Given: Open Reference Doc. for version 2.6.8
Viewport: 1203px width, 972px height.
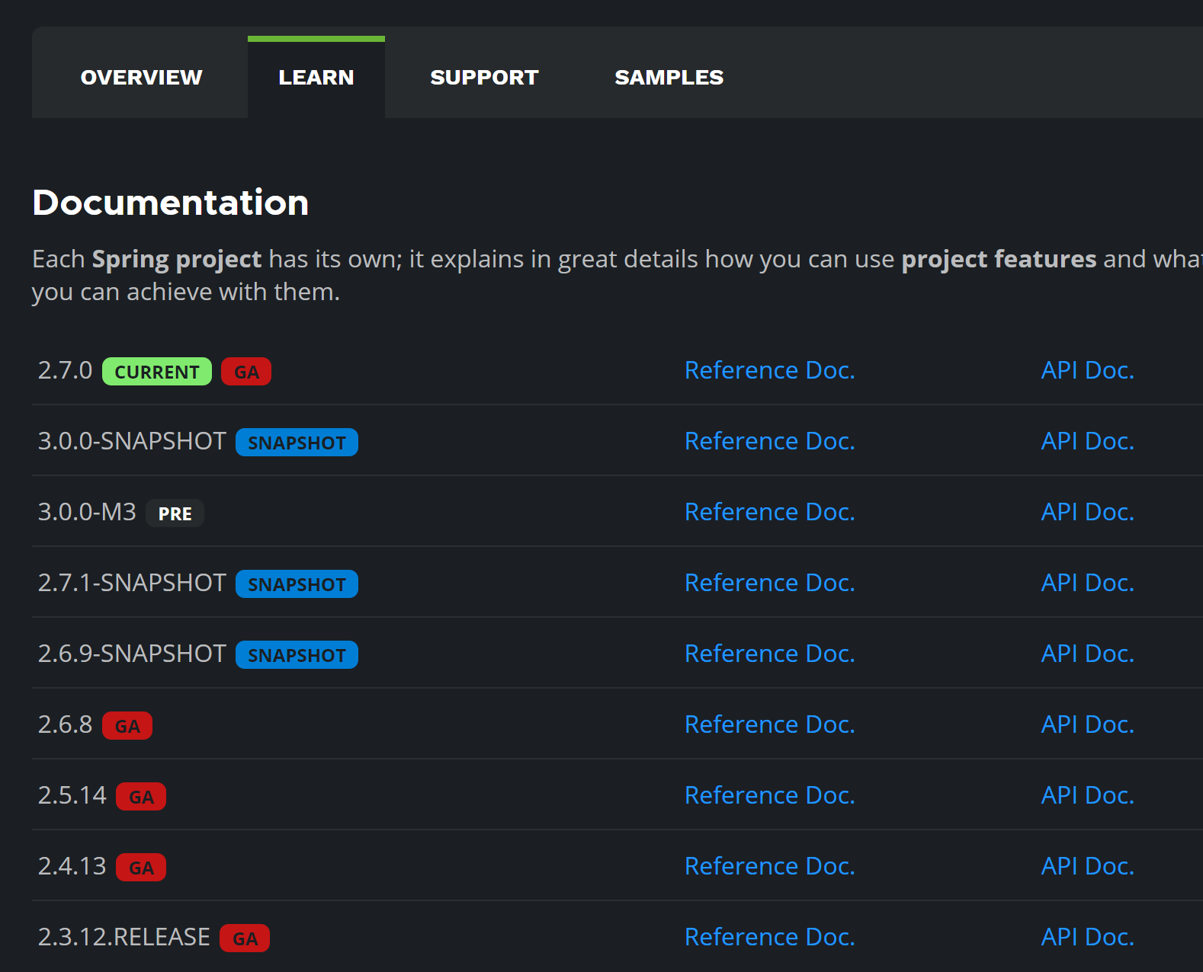Looking at the screenshot, I should click(x=769, y=724).
